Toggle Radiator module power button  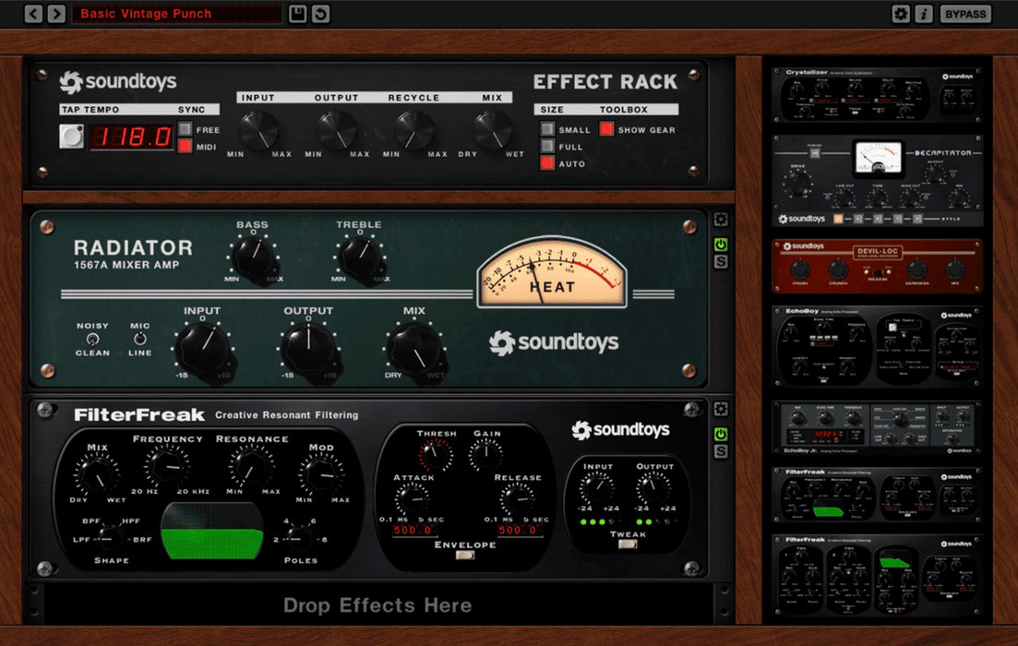[x=721, y=245]
